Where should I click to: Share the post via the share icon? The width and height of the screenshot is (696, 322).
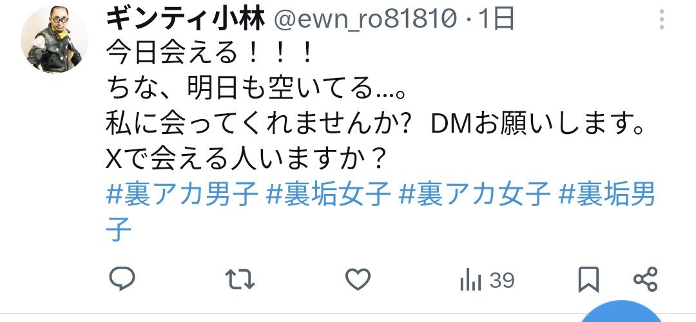point(645,279)
